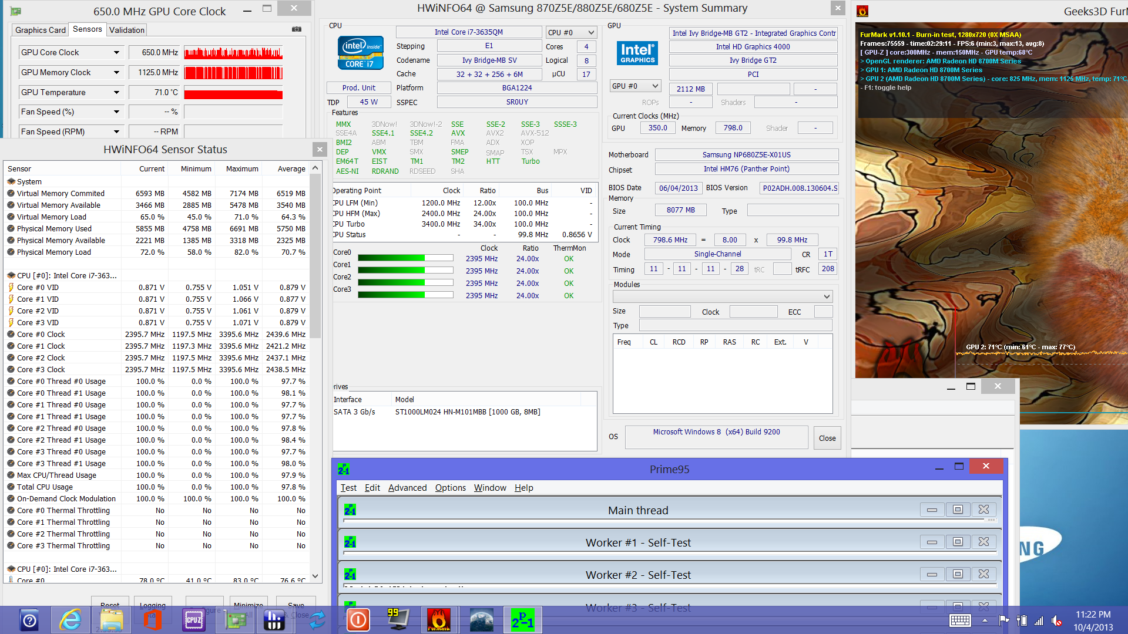Click the Intel Core i7-3635QM name field
The height and width of the screenshot is (634, 1128).
[x=469, y=32]
